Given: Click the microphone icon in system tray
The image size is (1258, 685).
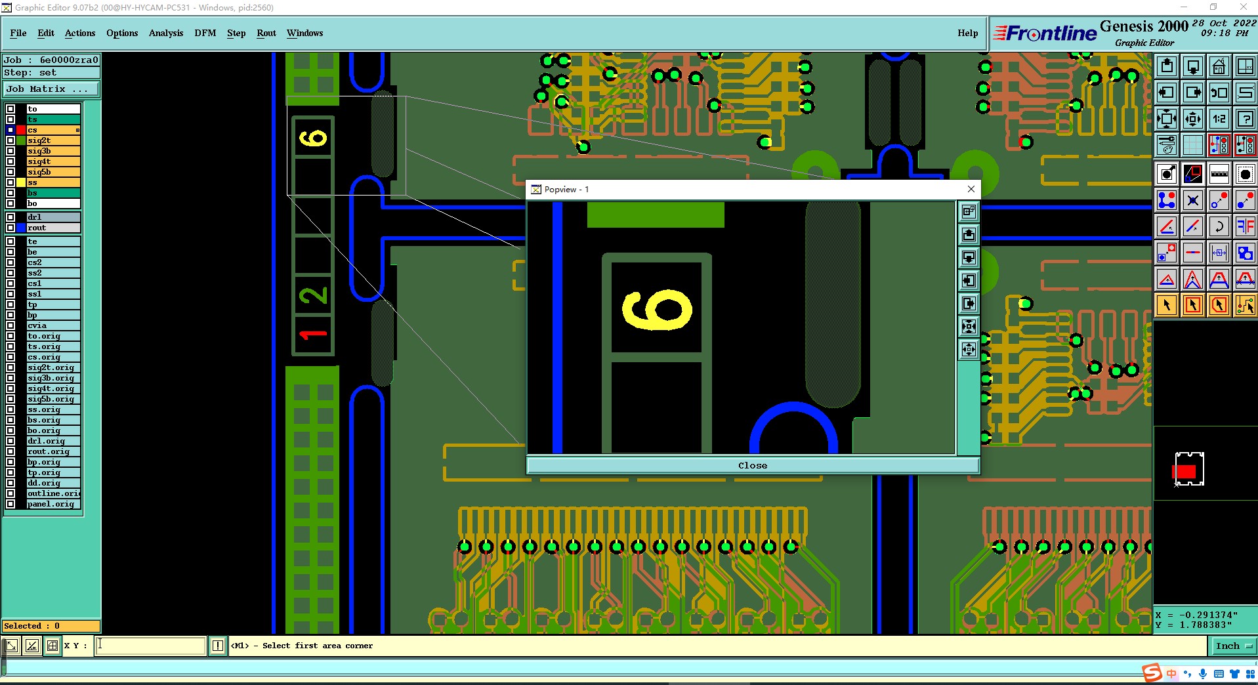Looking at the screenshot, I should tap(1203, 674).
